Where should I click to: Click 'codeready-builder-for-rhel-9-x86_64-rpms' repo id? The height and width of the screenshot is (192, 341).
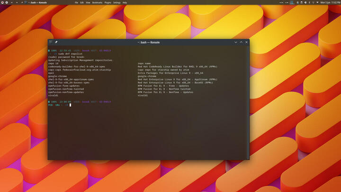click(x=77, y=67)
